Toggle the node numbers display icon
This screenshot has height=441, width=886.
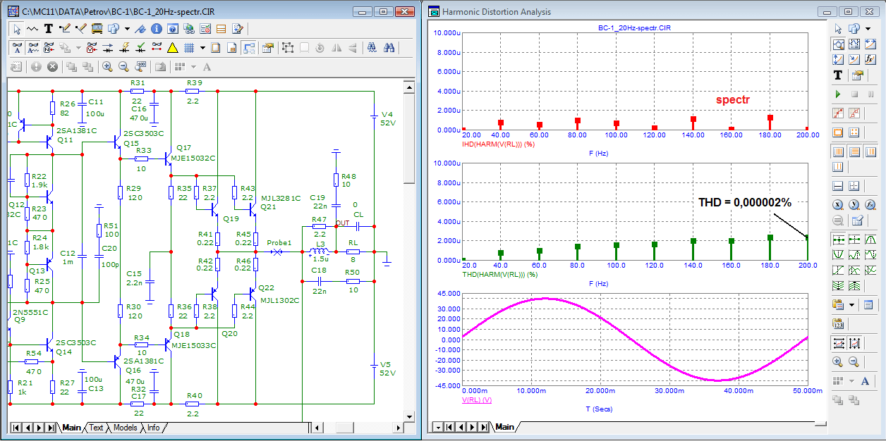coord(49,48)
